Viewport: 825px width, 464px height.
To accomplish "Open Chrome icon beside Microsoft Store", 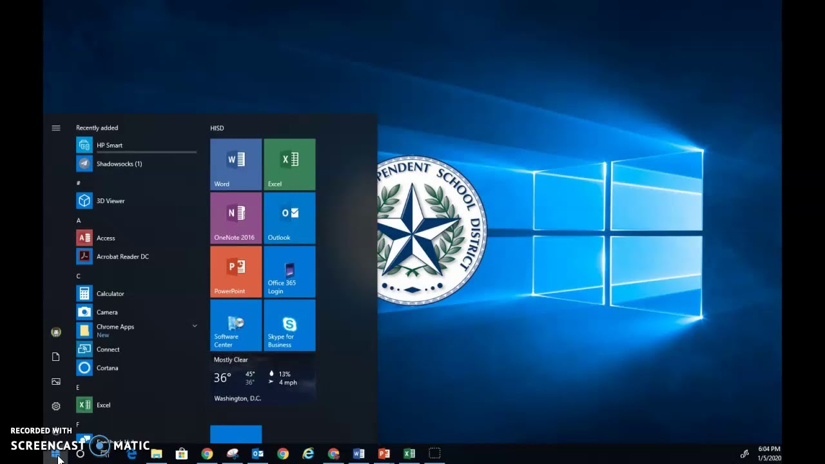I will pyautogui.click(x=207, y=454).
